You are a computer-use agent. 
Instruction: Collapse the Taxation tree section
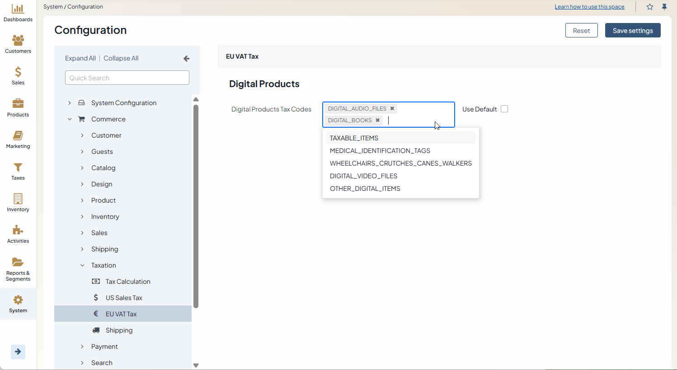(82, 265)
